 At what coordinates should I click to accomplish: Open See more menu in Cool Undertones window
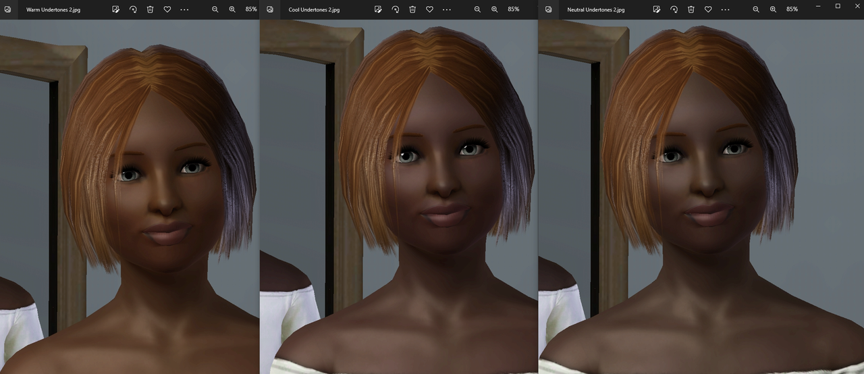pyautogui.click(x=446, y=9)
